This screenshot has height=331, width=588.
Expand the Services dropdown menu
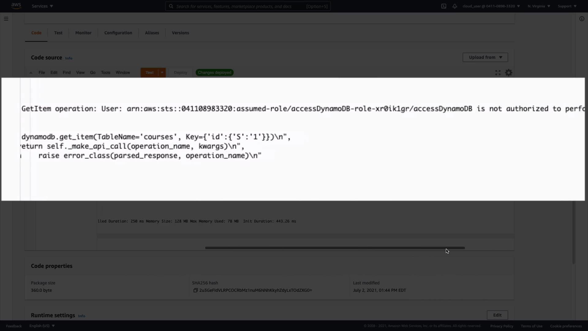tap(42, 6)
